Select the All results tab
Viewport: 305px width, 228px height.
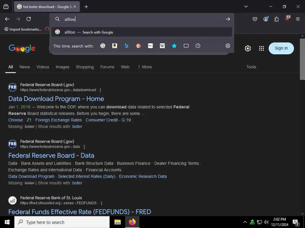[10, 67]
